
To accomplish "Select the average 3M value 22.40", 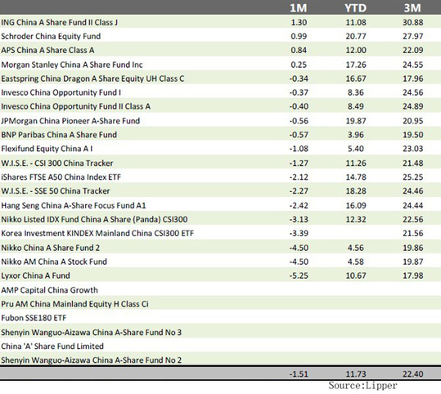I will 412,374.
